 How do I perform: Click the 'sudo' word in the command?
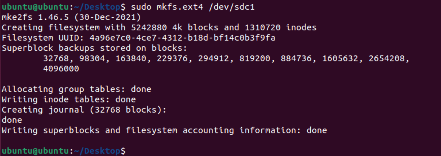141,7
